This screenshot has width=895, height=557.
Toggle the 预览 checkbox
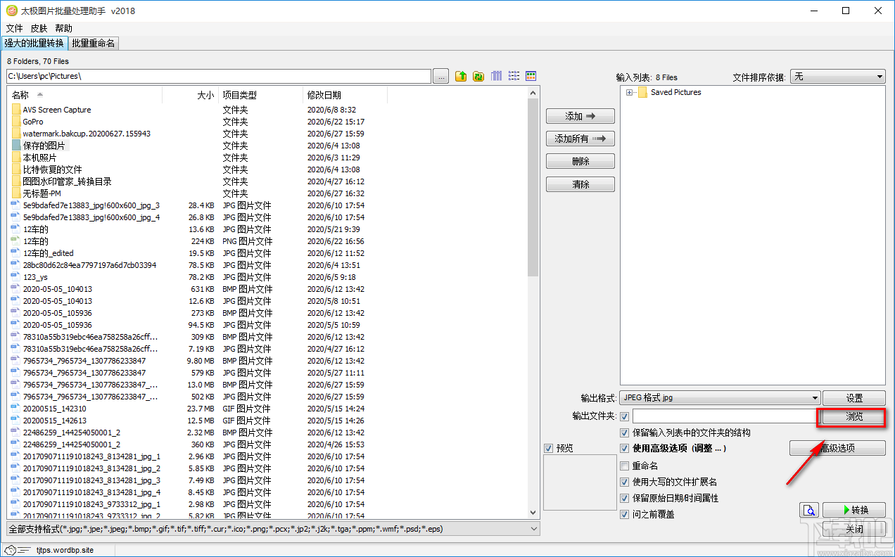(x=550, y=448)
